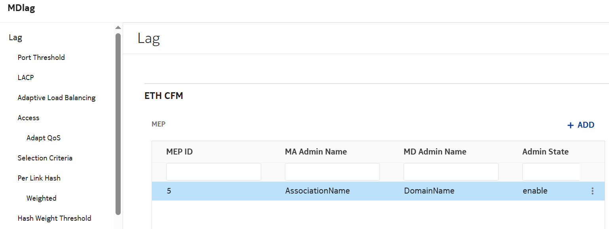This screenshot has width=609, height=229.
Task: Navigate to Adapt QoS
Action: pos(44,138)
